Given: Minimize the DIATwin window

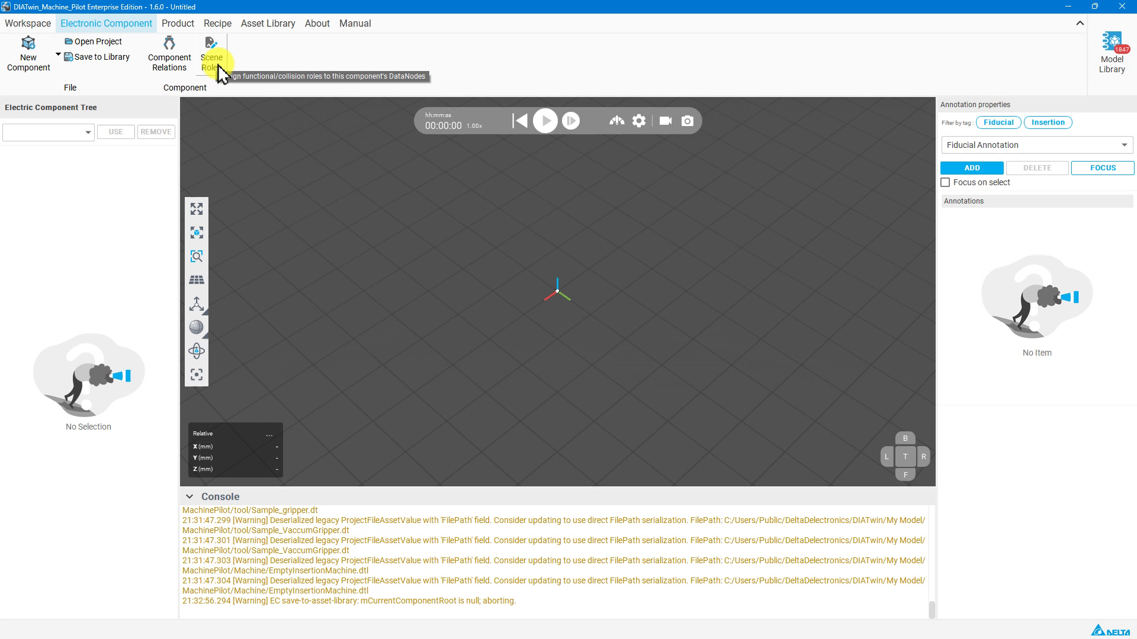Looking at the screenshot, I should point(1068,7).
